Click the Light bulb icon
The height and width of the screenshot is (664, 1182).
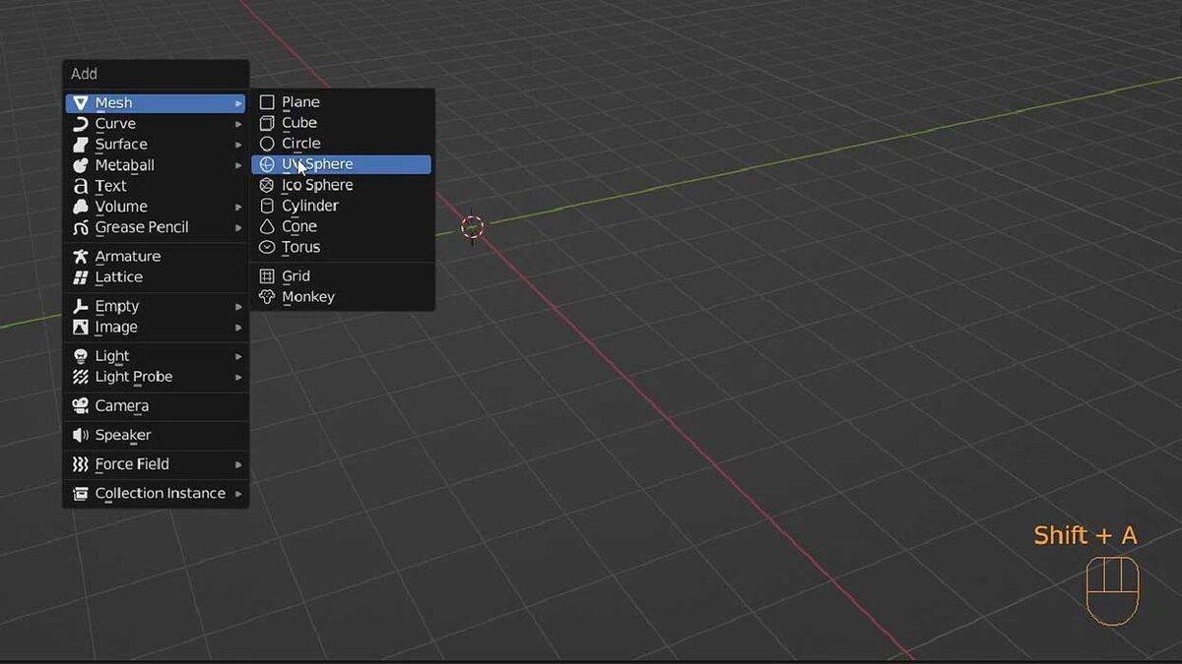[81, 356]
